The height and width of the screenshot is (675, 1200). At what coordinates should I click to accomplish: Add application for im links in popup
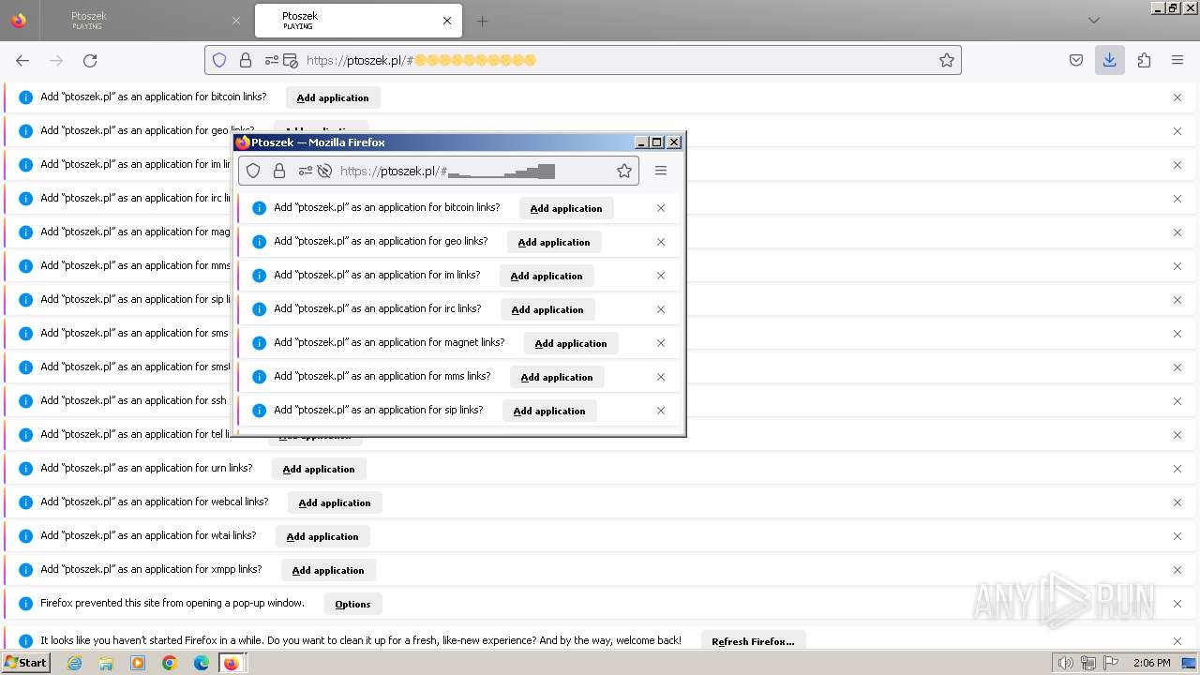click(x=547, y=276)
